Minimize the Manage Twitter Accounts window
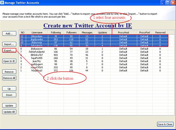The height and width of the screenshot is (130, 176). [x=162, y=3]
